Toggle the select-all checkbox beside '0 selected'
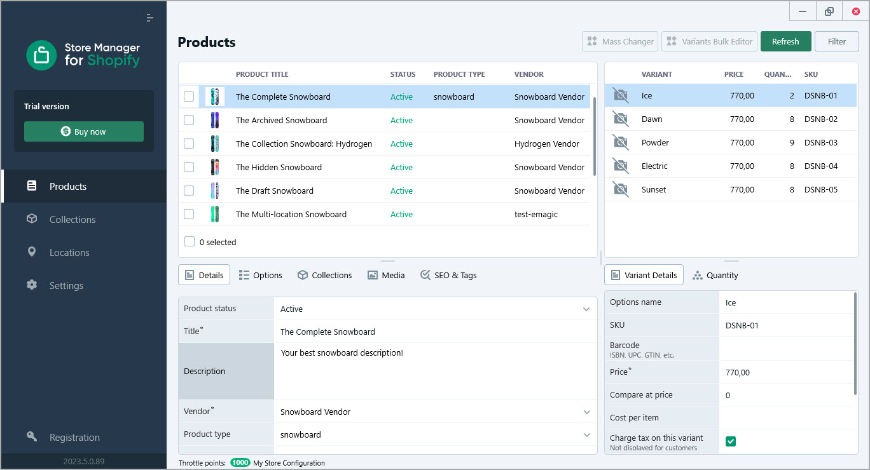This screenshot has width=870, height=470. point(189,241)
